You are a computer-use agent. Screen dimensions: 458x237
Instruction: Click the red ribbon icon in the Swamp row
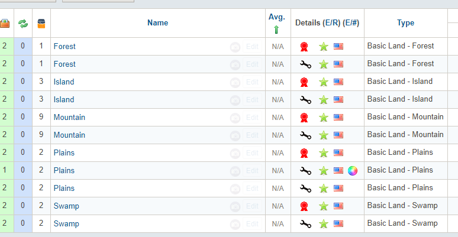click(304, 206)
